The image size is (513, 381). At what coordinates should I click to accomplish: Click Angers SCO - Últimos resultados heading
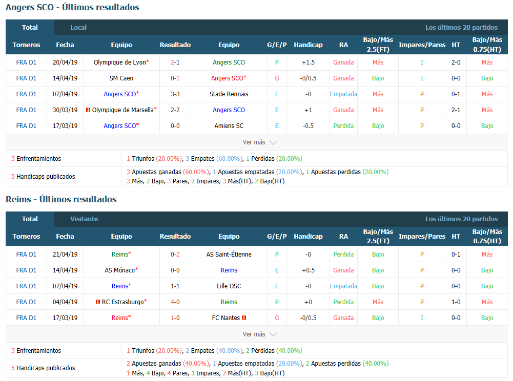tap(72, 7)
